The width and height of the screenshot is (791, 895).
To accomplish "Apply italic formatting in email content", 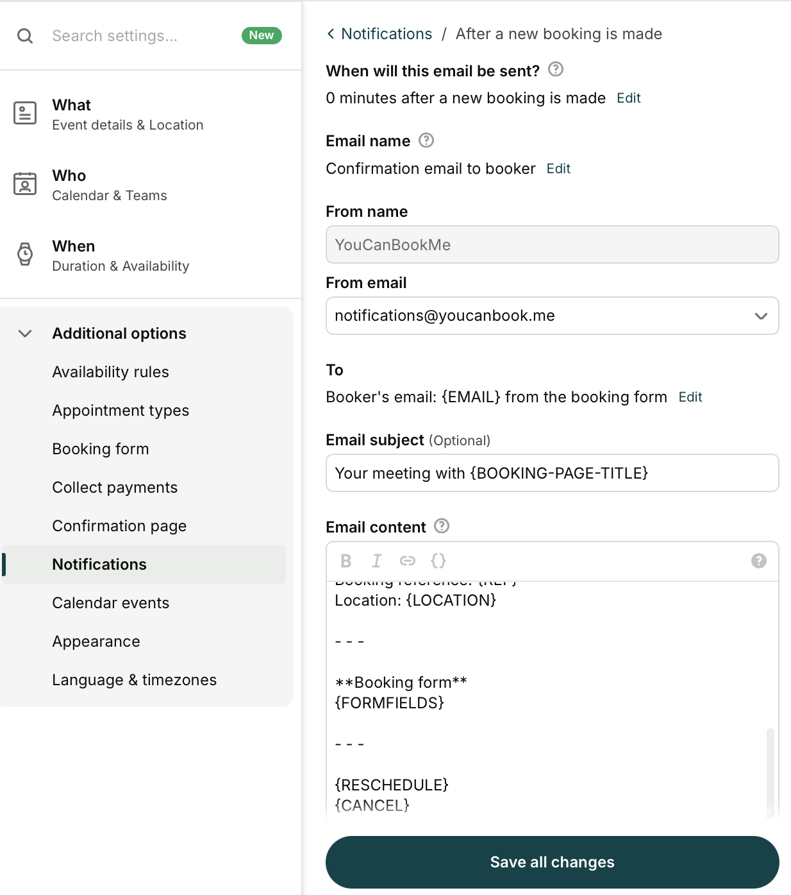I will 376,561.
